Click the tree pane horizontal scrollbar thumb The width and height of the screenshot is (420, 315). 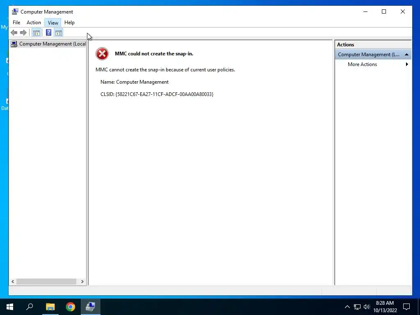click(46, 281)
